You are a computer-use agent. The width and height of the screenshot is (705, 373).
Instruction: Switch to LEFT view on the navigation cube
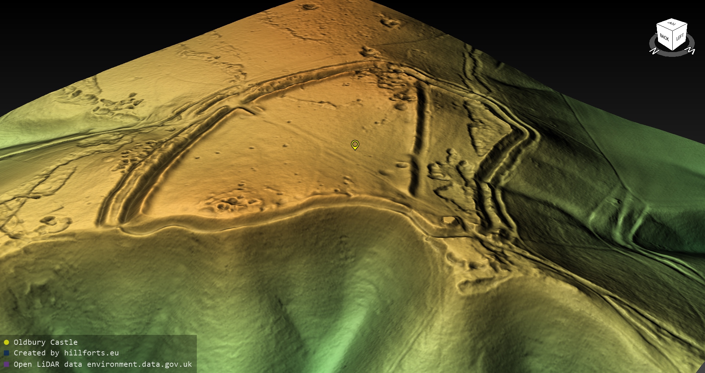[680, 37]
